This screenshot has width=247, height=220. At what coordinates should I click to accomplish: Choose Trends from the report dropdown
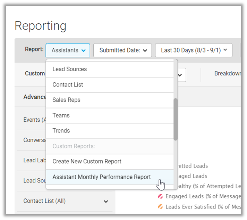coord(61,131)
